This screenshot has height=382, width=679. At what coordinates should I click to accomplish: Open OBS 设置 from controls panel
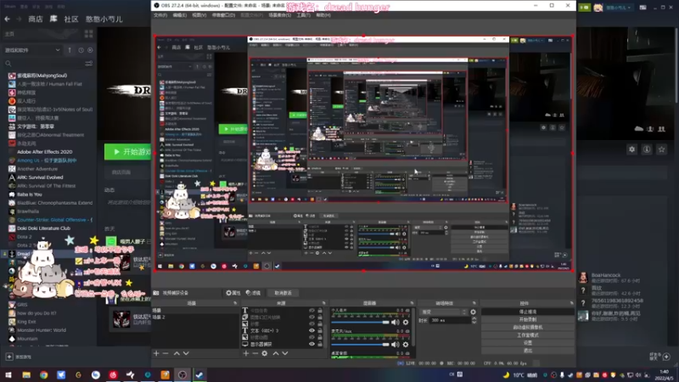527,343
